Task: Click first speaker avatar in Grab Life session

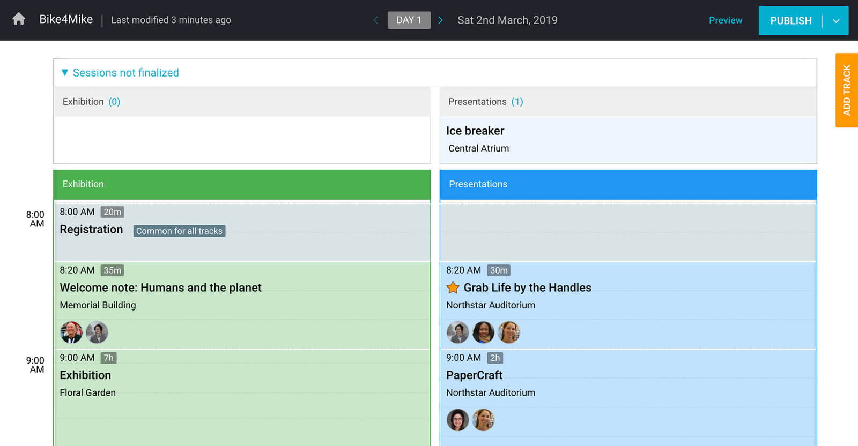Action: tap(457, 332)
